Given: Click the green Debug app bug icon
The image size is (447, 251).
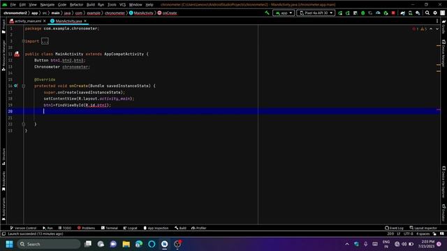Looking at the screenshot, I should 363,13.
